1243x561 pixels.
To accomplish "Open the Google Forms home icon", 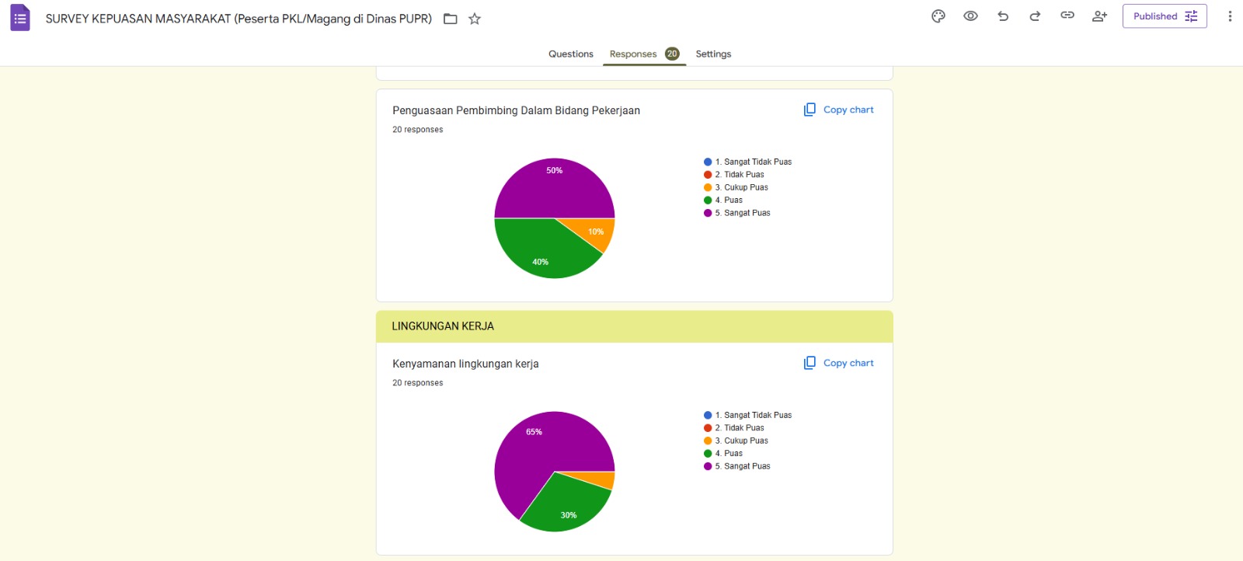I will 20,18.
